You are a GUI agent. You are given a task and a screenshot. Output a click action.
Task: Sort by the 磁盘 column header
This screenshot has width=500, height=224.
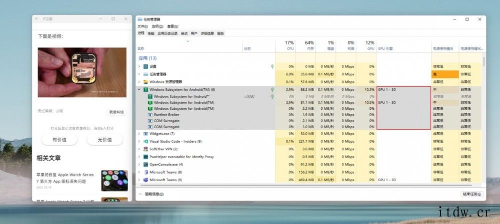coord(326,45)
